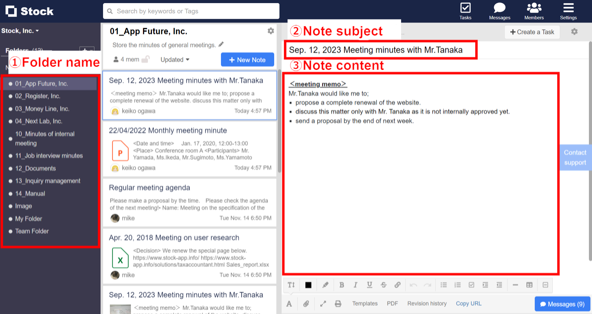Open the Tasks panel icon
Image resolution: width=592 pixels, height=314 pixels.
465,11
